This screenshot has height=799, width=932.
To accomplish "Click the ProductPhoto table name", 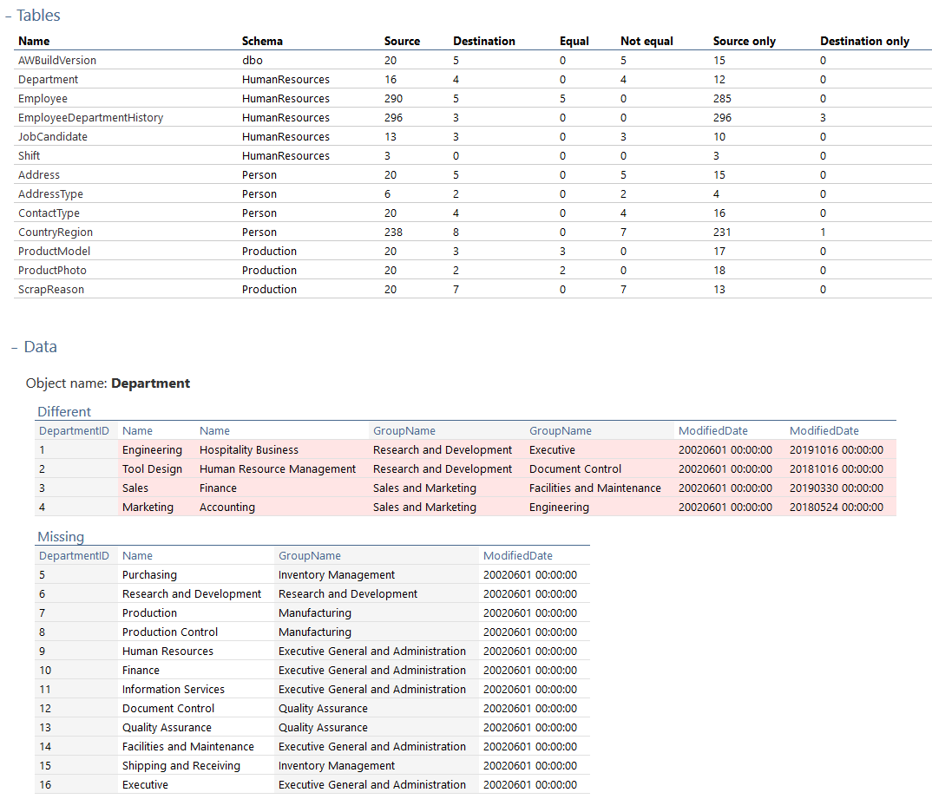I will click(x=52, y=271).
